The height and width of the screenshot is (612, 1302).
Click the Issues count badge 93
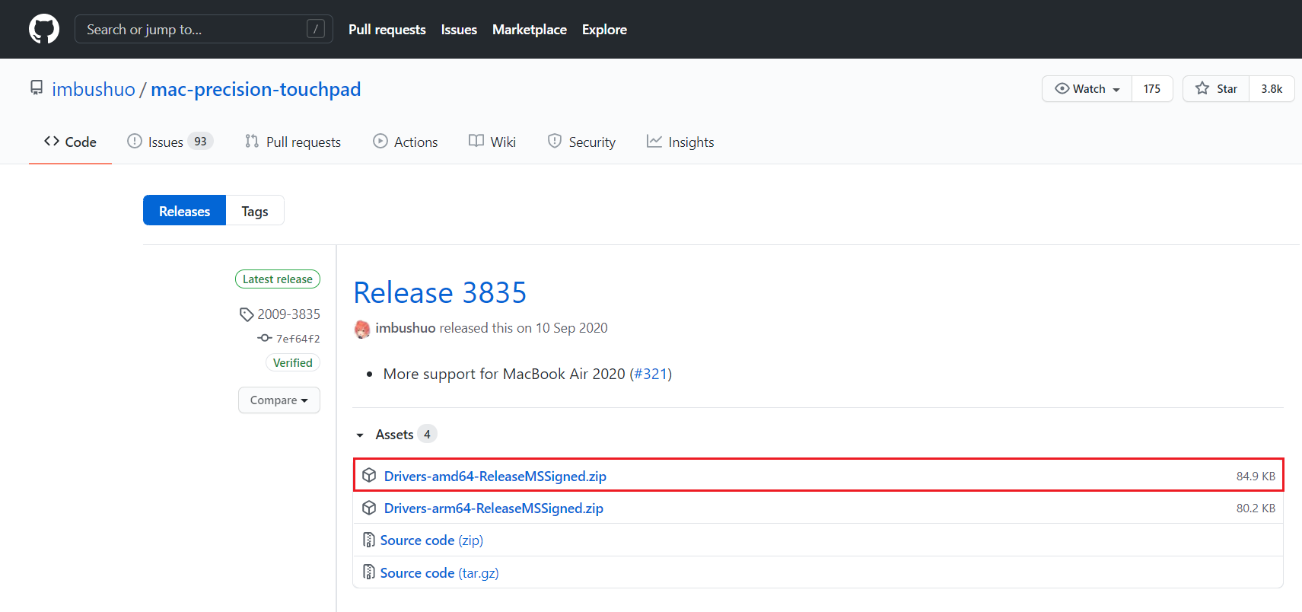pyautogui.click(x=200, y=141)
